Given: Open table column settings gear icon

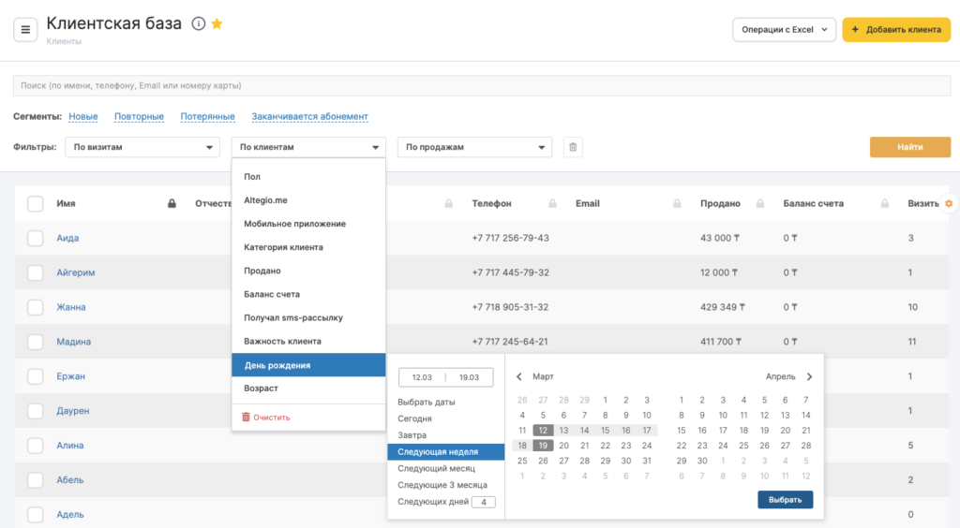Looking at the screenshot, I should tap(949, 203).
